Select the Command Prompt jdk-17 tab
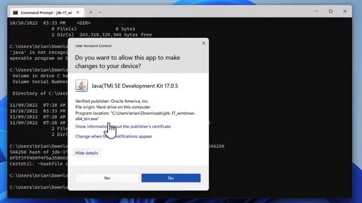Viewport: 362px width, 203px height. point(46,12)
